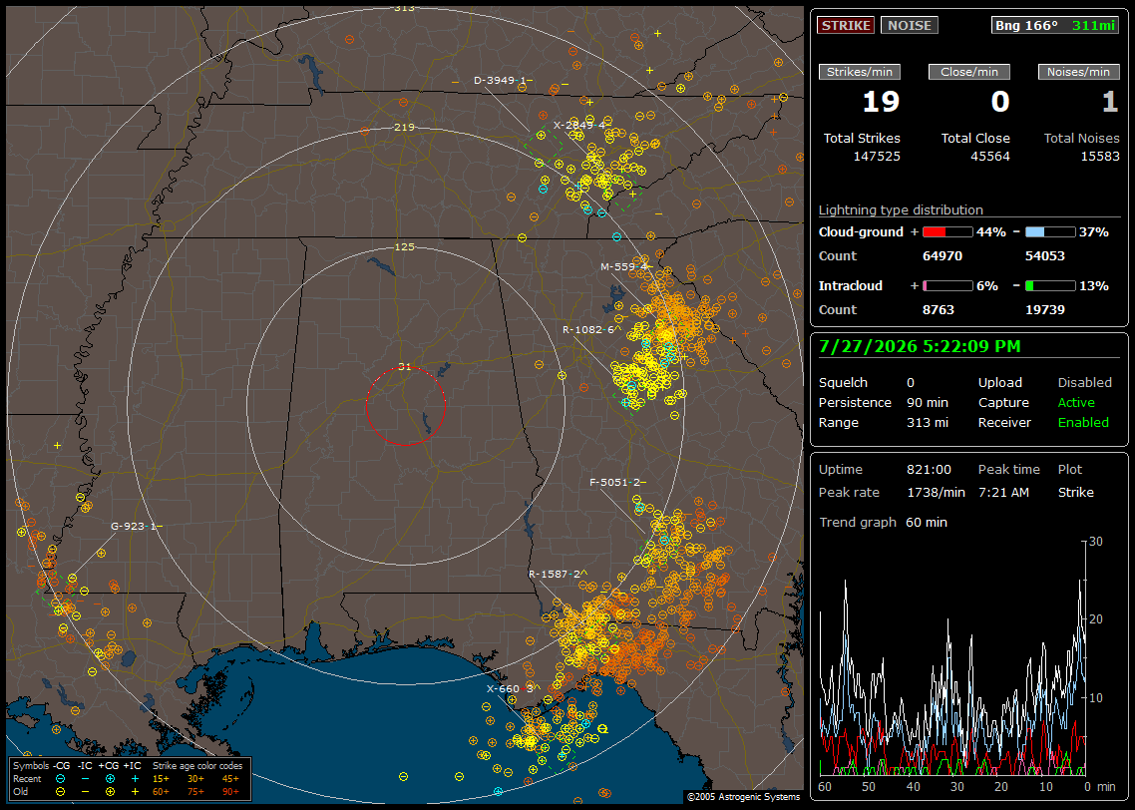Select the recent +IC cyan plus symbol
The image size is (1135, 810).
tap(135, 779)
